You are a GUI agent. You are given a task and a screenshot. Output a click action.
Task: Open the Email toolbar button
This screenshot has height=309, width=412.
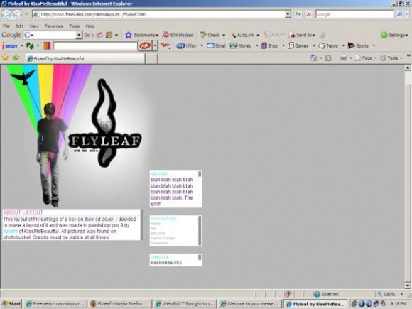(x=216, y=45)
